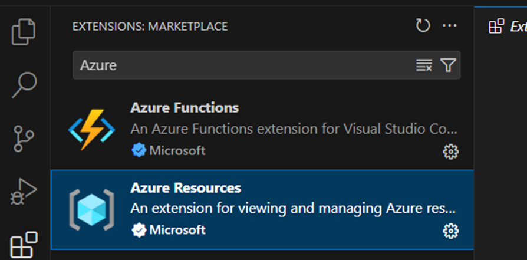Open the manage gear for Azure Functions
The image size is (527, 260).
pos(450,152)
